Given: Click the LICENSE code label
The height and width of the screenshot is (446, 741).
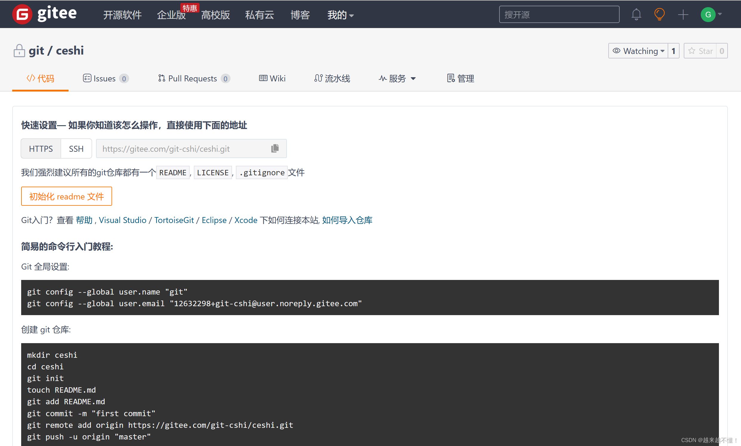Looking at the screenshot, I should 213,173.
